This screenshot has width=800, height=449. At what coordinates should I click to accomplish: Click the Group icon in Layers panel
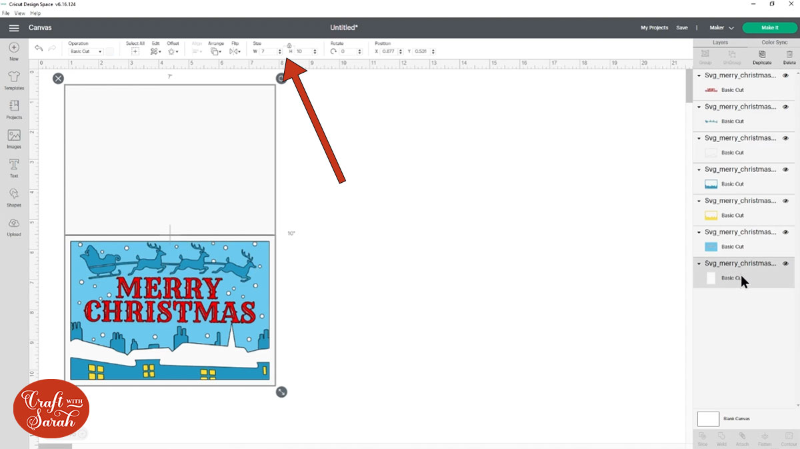705,54
